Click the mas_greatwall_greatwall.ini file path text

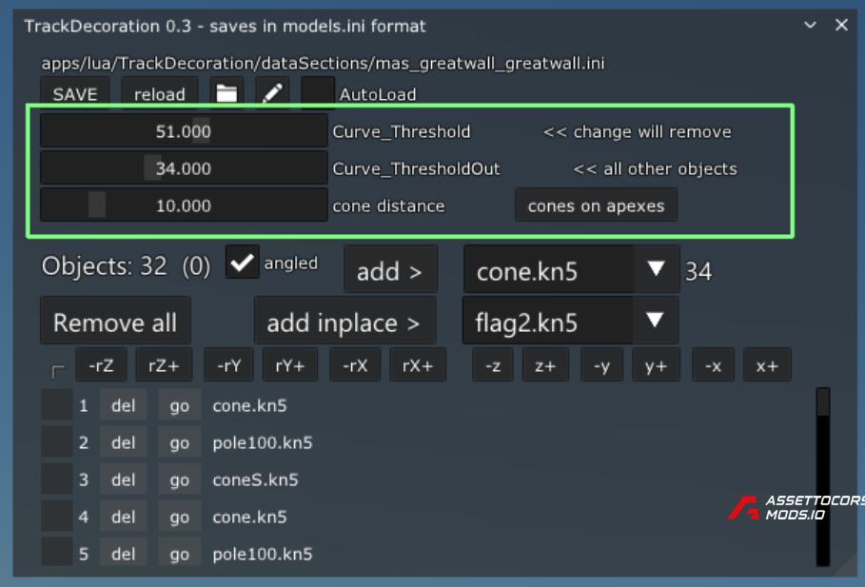point(323,63)
